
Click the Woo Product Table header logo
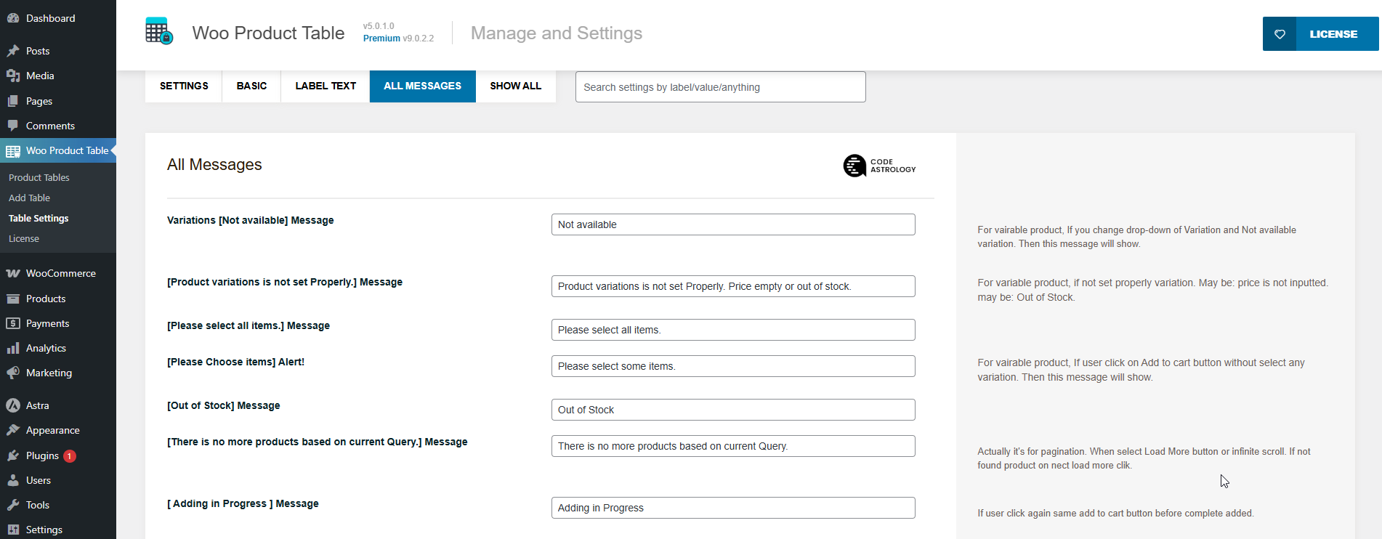[159, 31]
